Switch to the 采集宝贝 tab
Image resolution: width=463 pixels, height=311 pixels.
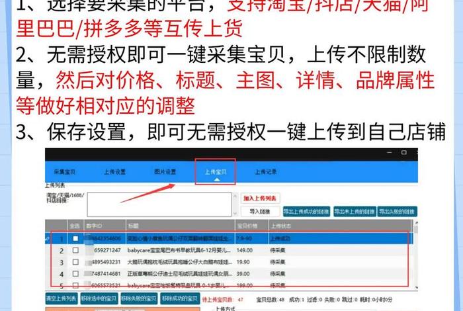[64, 172]
